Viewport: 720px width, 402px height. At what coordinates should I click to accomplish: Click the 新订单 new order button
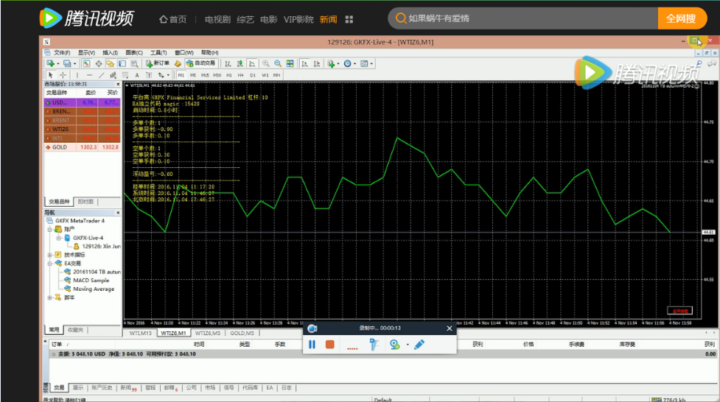(158, 63)
